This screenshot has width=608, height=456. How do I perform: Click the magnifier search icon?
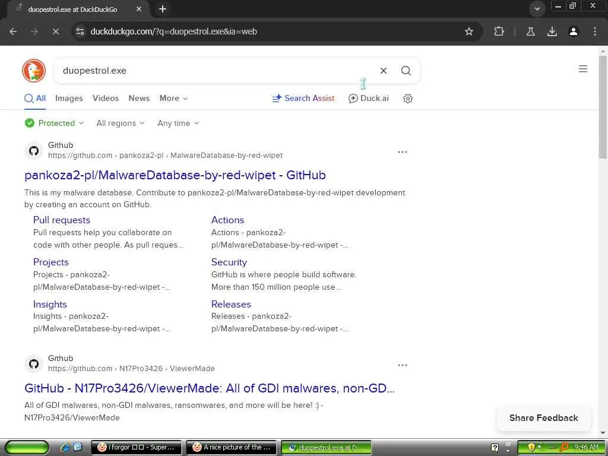click(x=406, y=71)
